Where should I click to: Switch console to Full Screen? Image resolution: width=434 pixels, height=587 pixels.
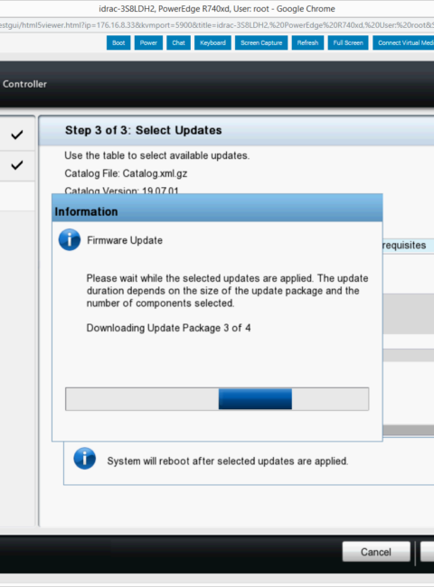point(348,42)
